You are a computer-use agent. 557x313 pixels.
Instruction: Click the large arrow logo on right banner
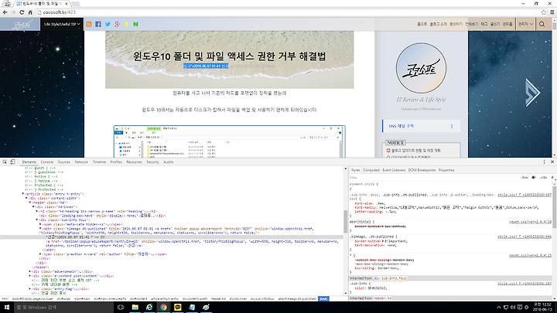[x=532, y=93]
